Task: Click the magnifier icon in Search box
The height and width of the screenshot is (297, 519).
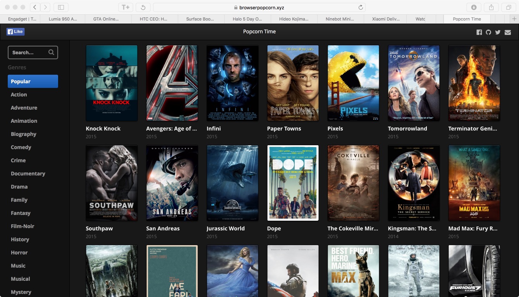Action: point(51,52)
